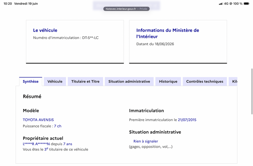The image size is (253, 166).
Task: Tap the histovec.interieur.gouv.fr address bar
Action: (126, 9)
